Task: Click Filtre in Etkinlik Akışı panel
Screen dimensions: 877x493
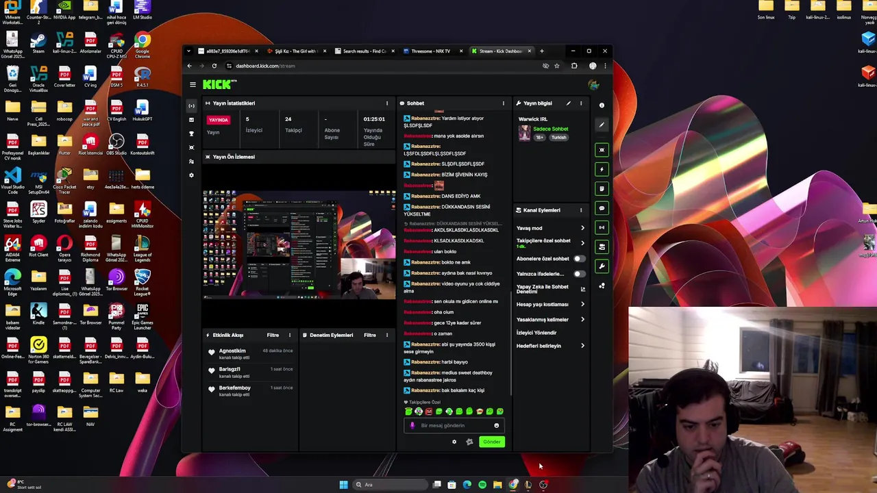Action: (273, 335)
